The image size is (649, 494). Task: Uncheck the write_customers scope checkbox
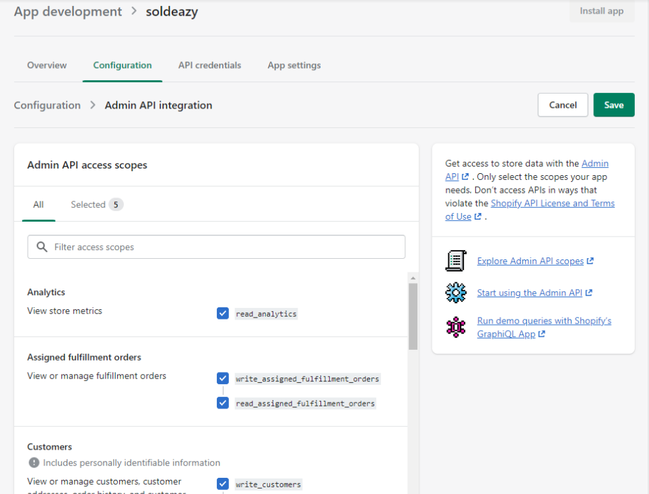(x=223, y=484)
